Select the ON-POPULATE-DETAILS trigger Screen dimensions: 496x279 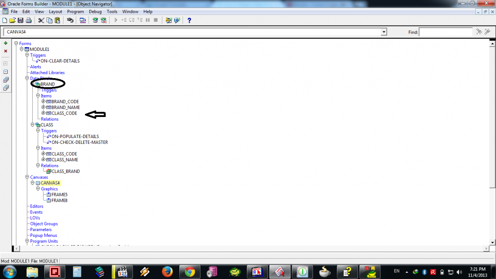[75, 136]
